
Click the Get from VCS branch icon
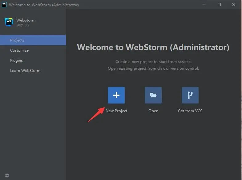pos(190,95)
